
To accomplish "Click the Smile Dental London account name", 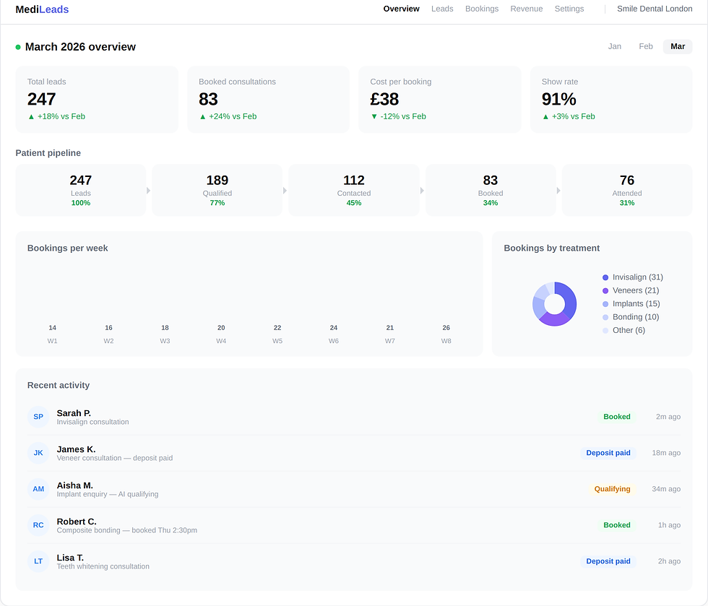I will click(x=655, y=9).
